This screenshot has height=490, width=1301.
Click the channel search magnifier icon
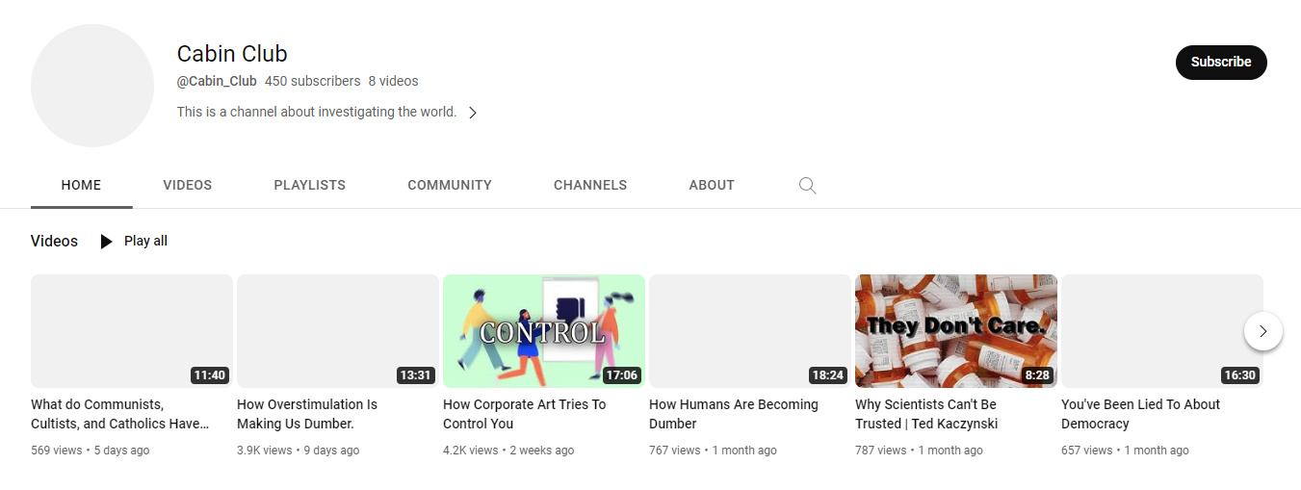click(x=807, y=186)
